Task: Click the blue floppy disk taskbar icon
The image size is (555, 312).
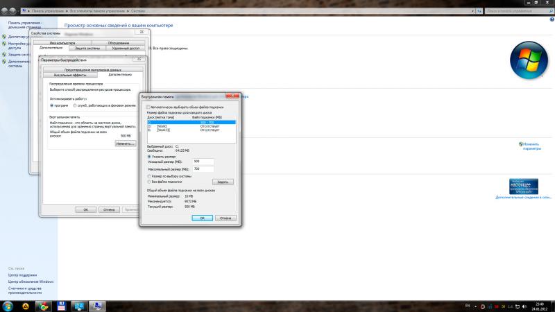Action: coord(61,306)
